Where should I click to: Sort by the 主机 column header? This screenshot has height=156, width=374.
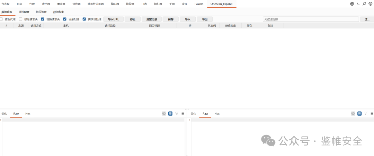[x=65, y=26]
